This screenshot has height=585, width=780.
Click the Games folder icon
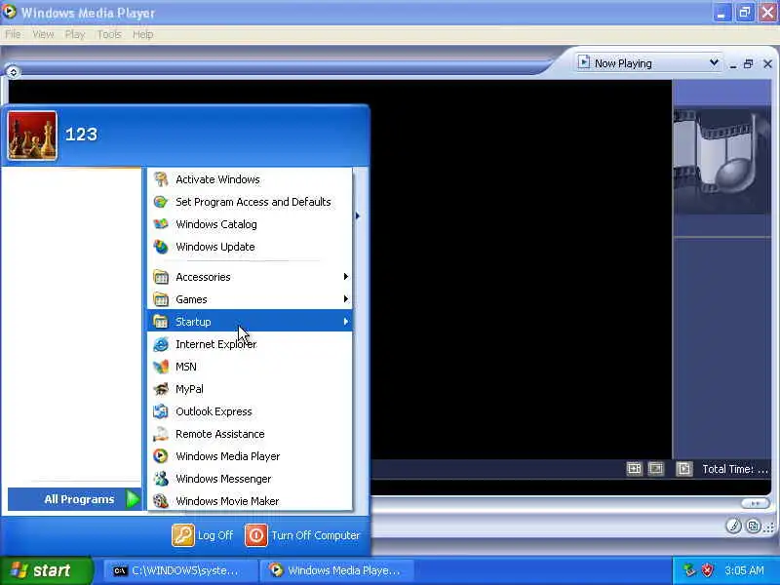pyautogui.click(x=161, y=299)
